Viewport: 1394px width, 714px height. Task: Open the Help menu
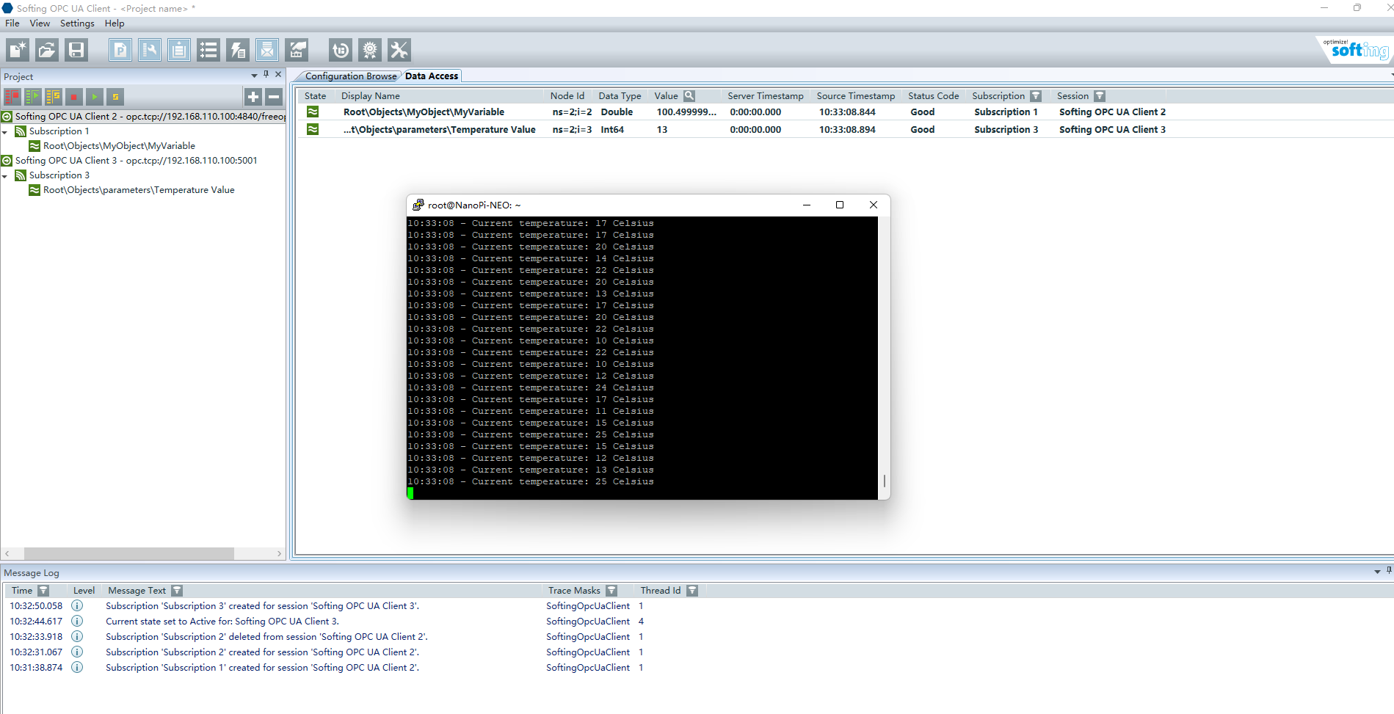tap(115, 23)
